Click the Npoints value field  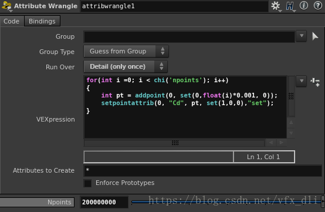coord(104,202)
